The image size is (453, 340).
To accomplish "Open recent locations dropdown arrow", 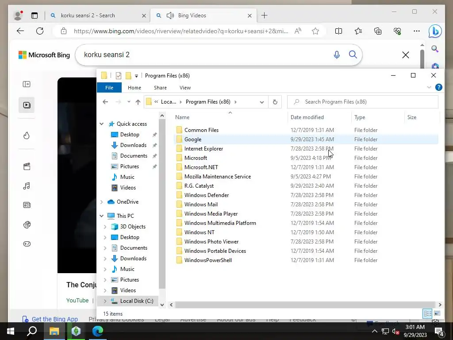I will coord(129,102).
